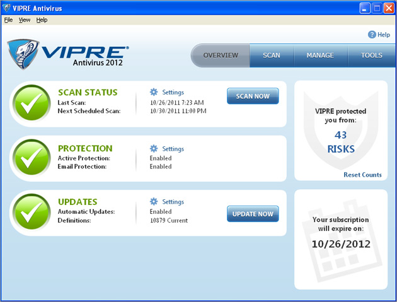Click the green checkmark beside Protection
397x302 pixels.
(32, 158)
